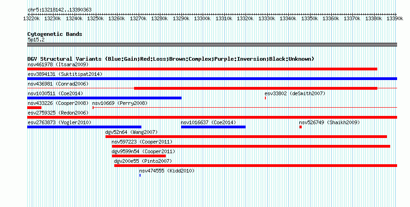Click the esv2759325 (Redon2006) label
The height and width of the screenshot is (207, 410).
click(x=58, y=113)
